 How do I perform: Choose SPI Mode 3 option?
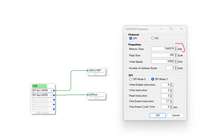pyautogui.click(x=153, y=79)
